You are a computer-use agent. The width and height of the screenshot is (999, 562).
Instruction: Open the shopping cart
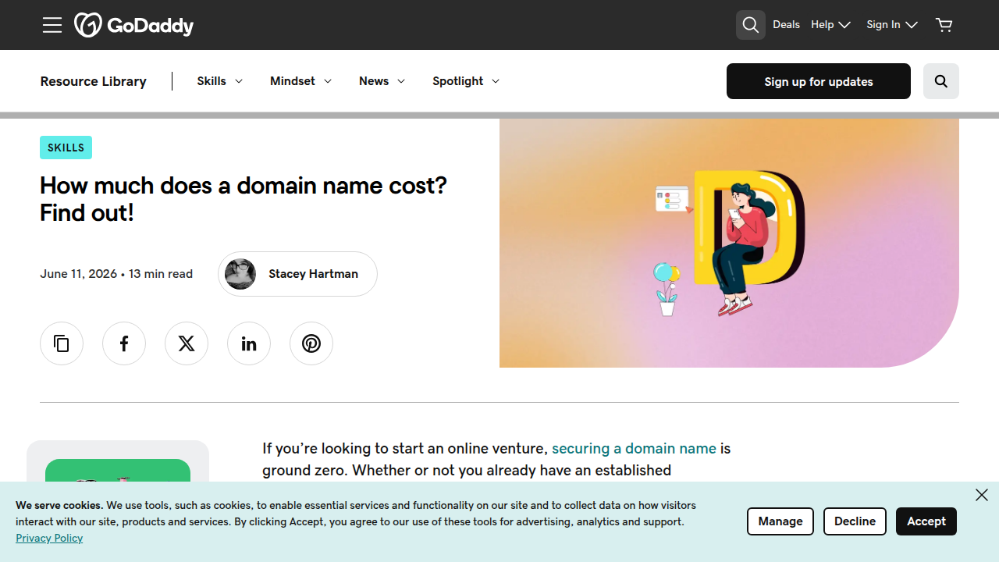click(944, 25)
